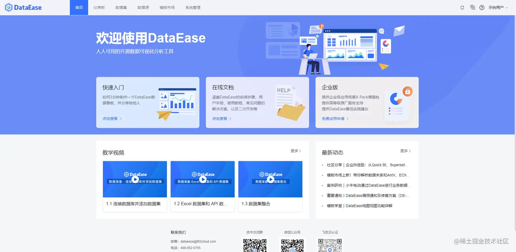The width and height of the screenshot is (516, 252).
Task: Expand 更多 in 最新动态 section
Action: [x=405, y=151]
